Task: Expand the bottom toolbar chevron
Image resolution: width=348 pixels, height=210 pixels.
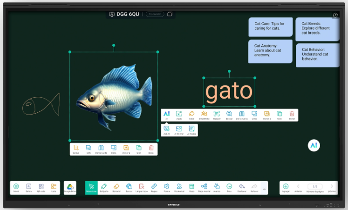Action: 264,189
